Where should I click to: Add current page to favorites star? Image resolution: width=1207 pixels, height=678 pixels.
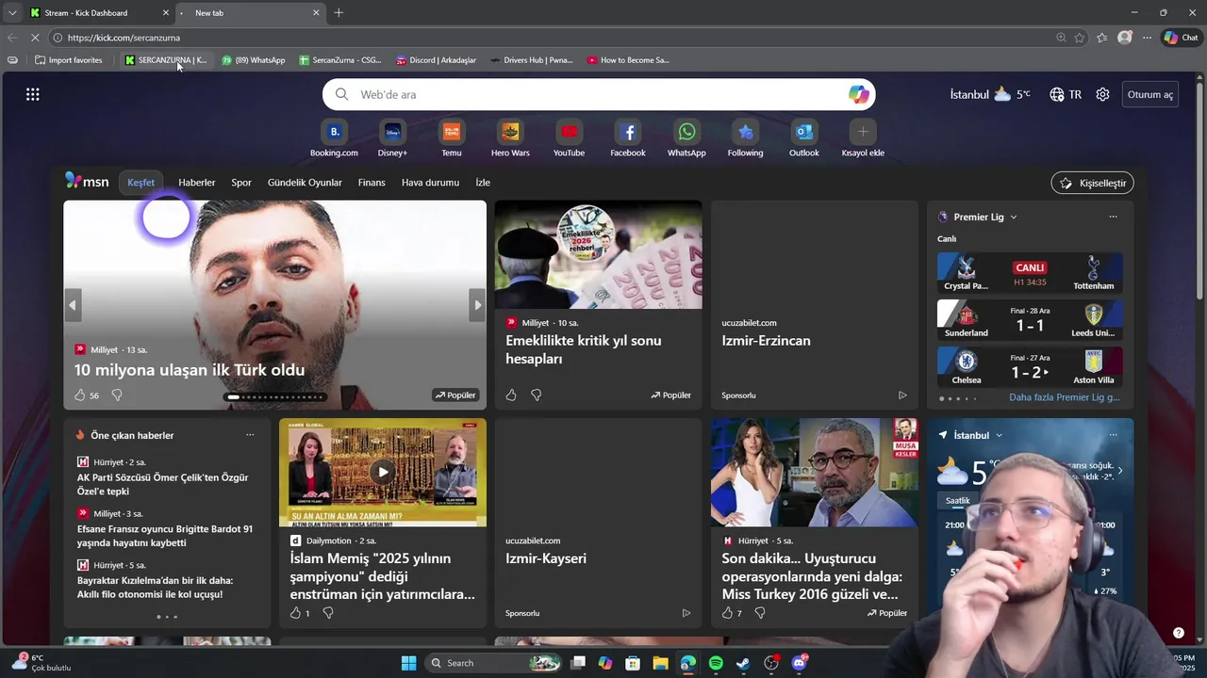[x=1080, y=38]
